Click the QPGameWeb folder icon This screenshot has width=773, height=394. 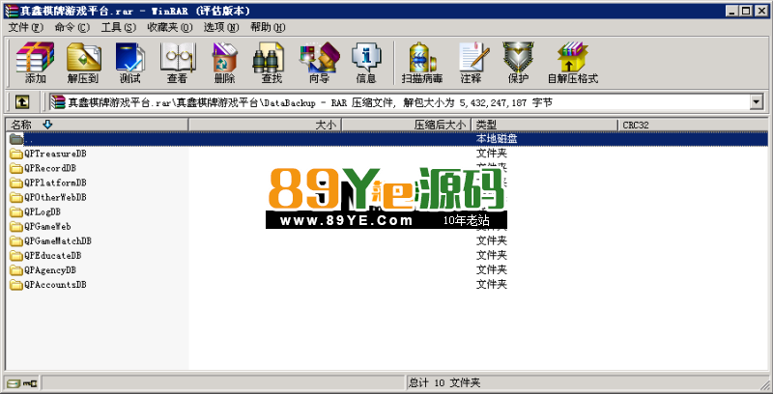[16, 227]
